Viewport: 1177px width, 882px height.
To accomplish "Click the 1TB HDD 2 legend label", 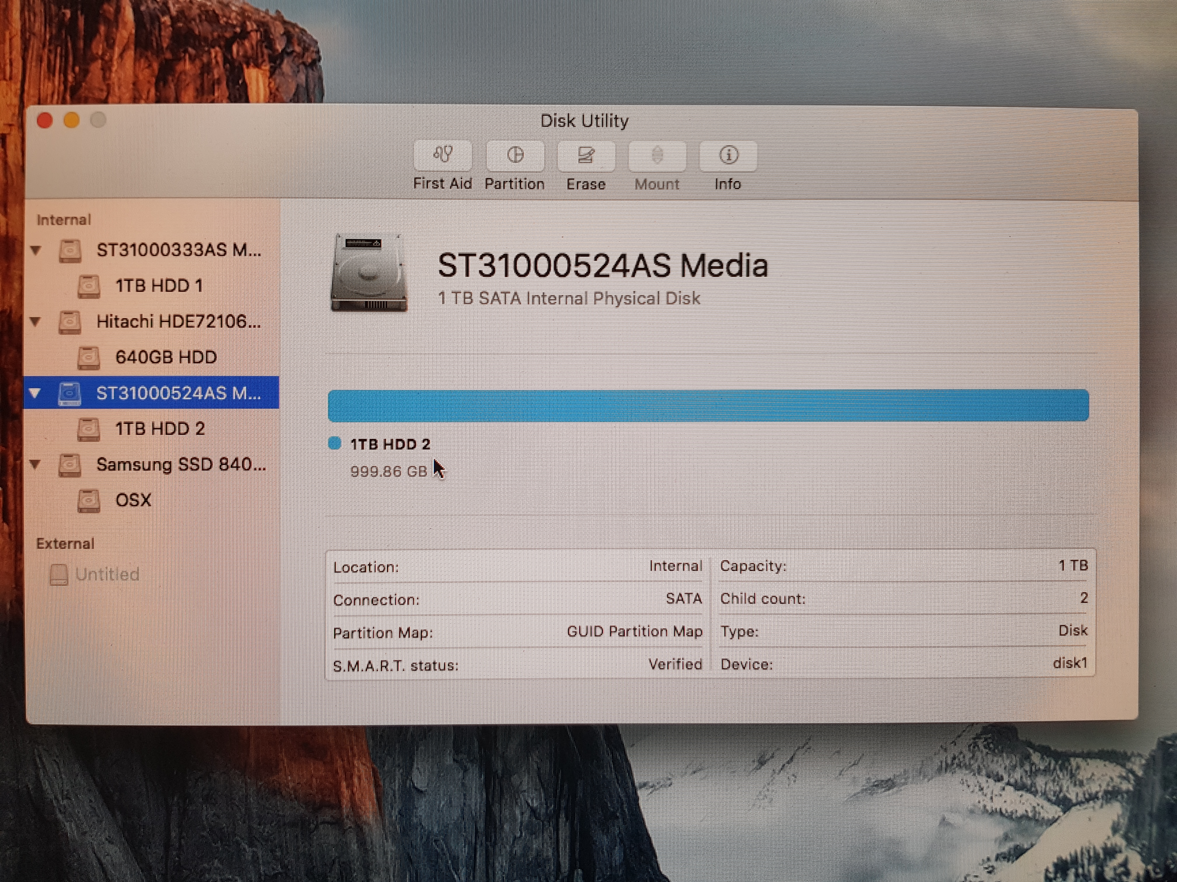I will [x=390, y=444].
